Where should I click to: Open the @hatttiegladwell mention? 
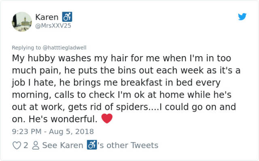65,48
